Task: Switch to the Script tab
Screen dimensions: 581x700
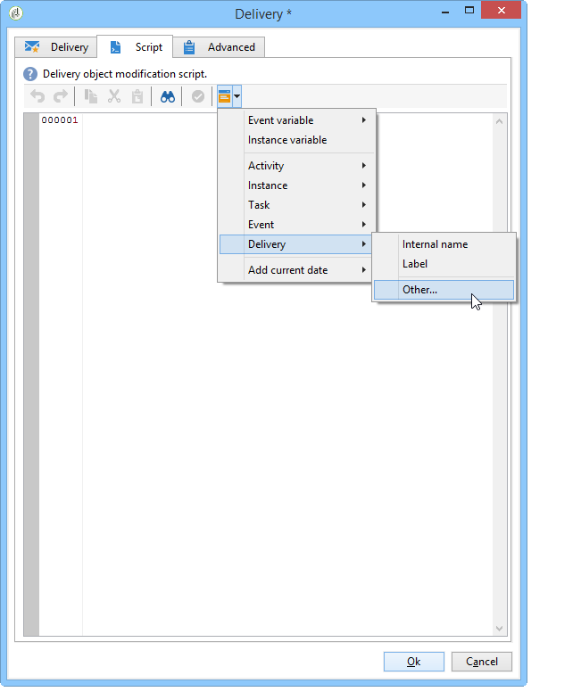Action: click(x=135, y=47)
